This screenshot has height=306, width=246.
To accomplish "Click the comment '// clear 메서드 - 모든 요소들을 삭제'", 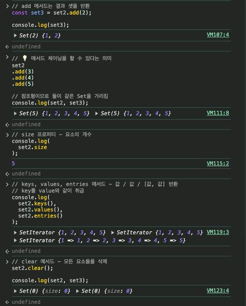I will pyautogui.click(x=59, y=262).
